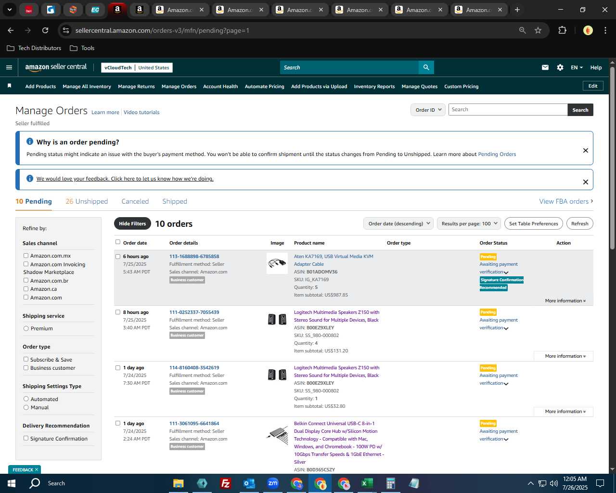
Task: Open the Results per page dropdown
Action: (469, 223)
